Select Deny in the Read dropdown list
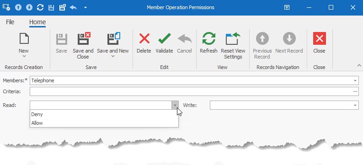 [104, 114]
